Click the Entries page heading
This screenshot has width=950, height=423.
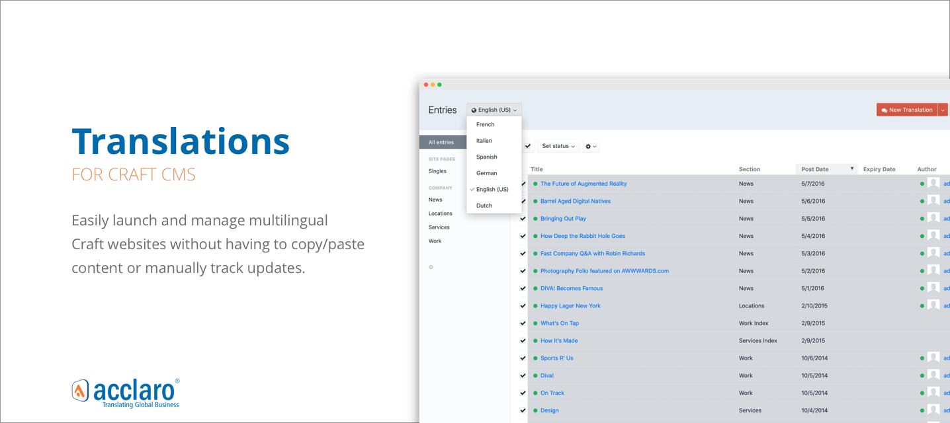[443, 110]
